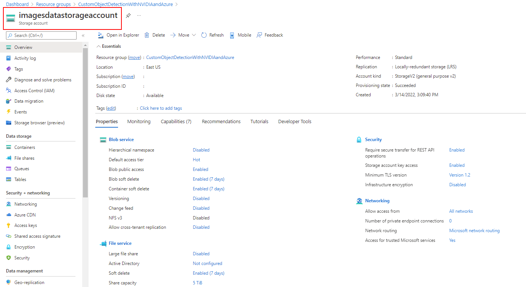This screenshot has width=526, height=287.
Task: Click the Search (Ctrl+/) field
Action: 41,35
